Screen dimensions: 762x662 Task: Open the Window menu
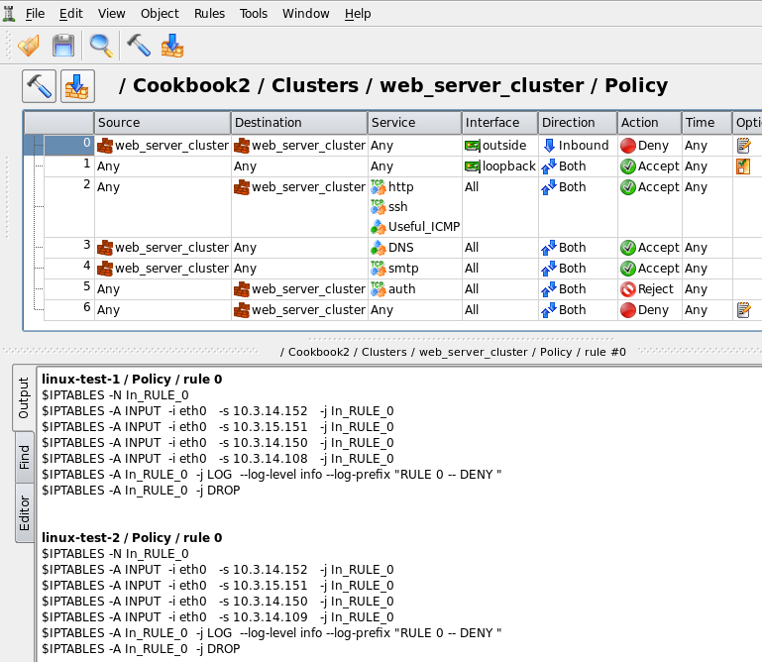click(305, 14)
